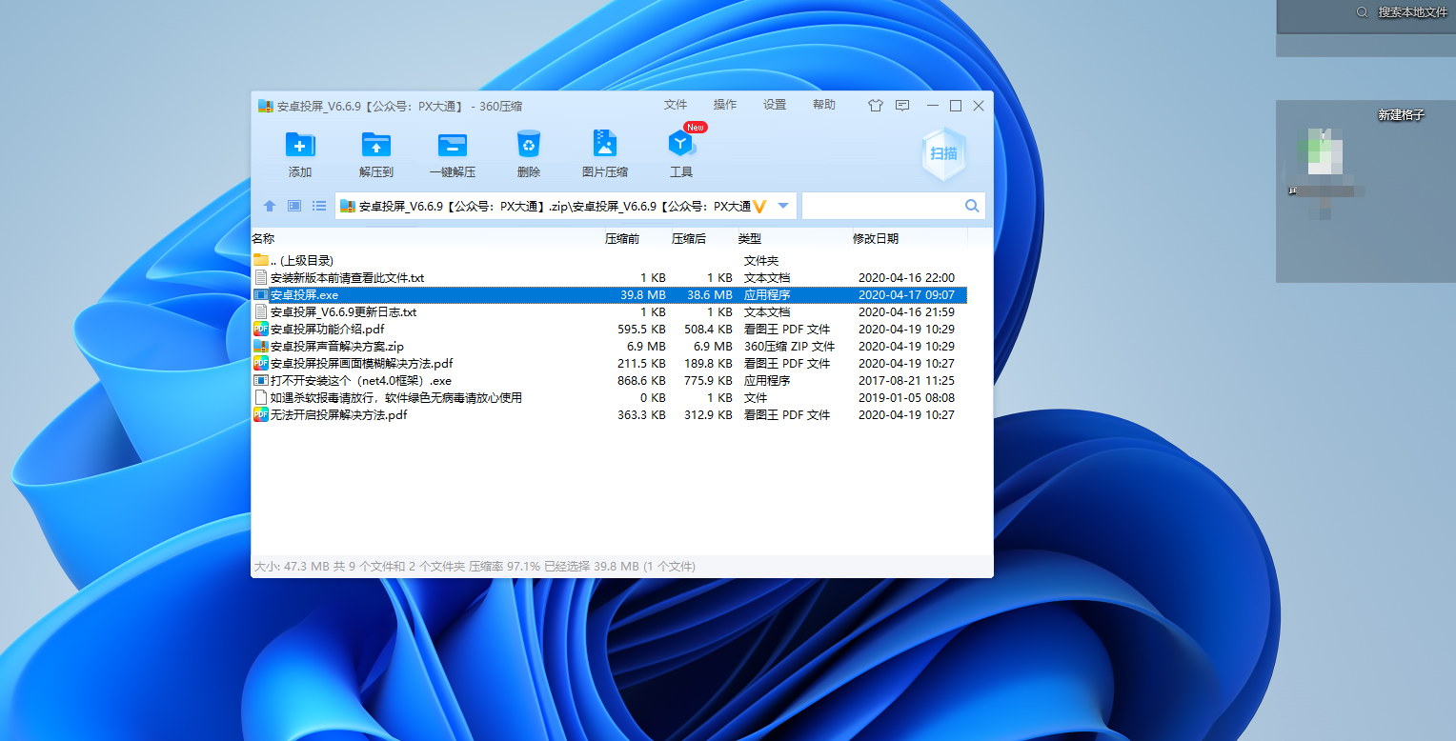The height and width of the screenshot is (741, 1456).
Task: Open the skin (t-shirt) icon in title bar
Action: click(x=876, y=106)
